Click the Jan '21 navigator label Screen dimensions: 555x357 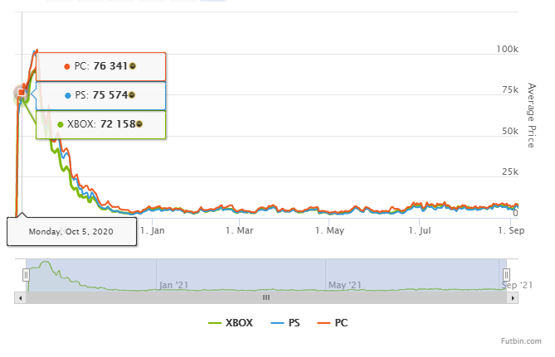[x=173, y=285]
